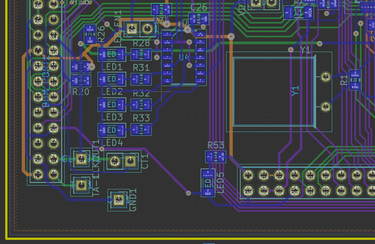Image resolution: width=375 pixels, height=244 pixels.
Task: Select crystal pad 1 EXTAL
Action: pyautogui.click(x=326, y=77)
